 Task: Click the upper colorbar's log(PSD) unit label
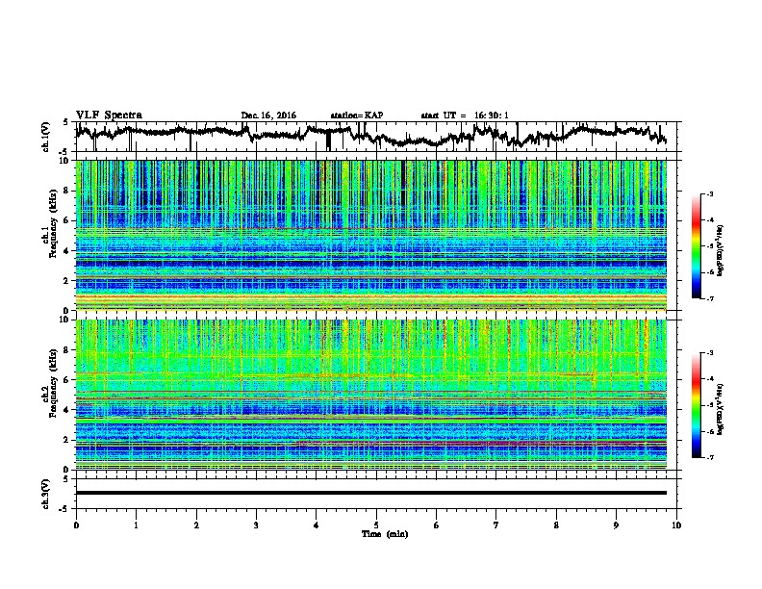click(x=721, y=251)
